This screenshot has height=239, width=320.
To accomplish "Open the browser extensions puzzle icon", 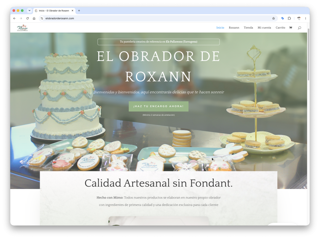I will 289,18.
